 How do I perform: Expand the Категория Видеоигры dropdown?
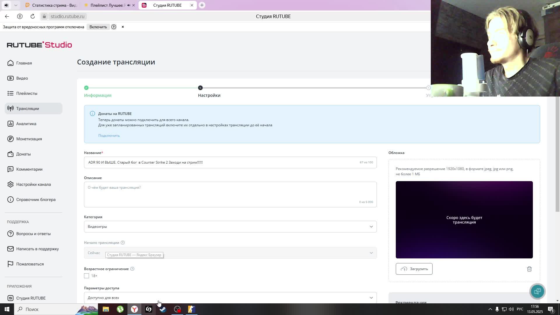pyautogui.click(x=230, y=227)
